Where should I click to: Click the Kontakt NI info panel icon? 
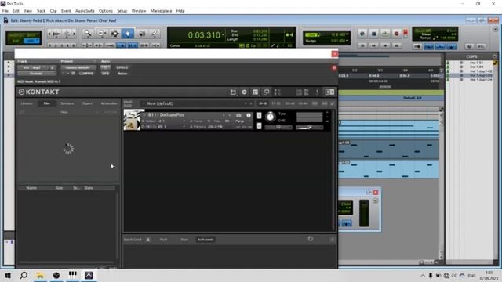tap(329, 92)
